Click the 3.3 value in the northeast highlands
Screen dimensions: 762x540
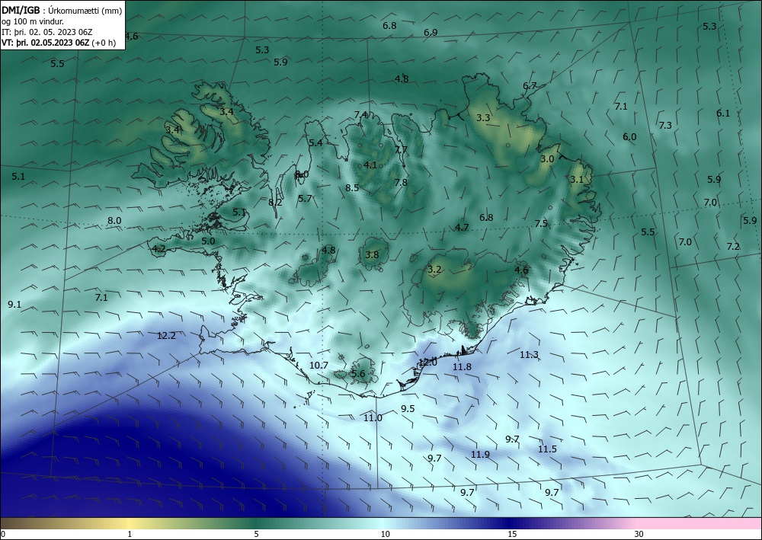(x=483, y=118)
